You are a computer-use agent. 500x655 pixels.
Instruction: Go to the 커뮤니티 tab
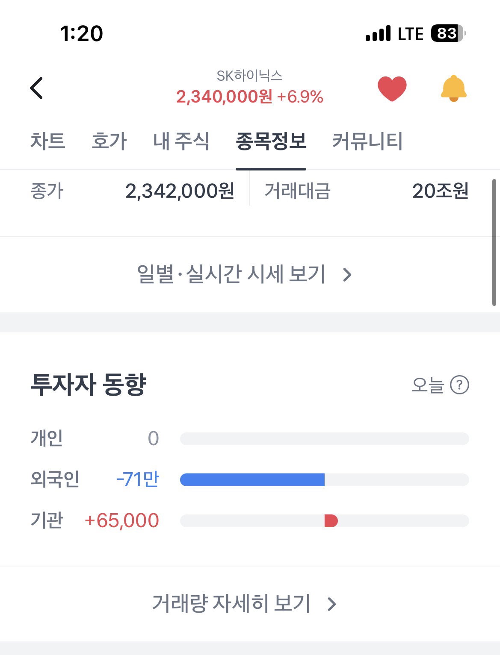[367, 141]
